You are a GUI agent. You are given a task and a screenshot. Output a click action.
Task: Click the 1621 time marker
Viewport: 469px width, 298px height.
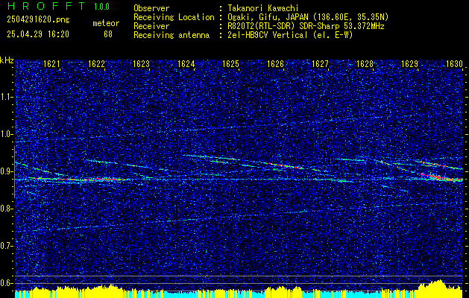point(51,64)
